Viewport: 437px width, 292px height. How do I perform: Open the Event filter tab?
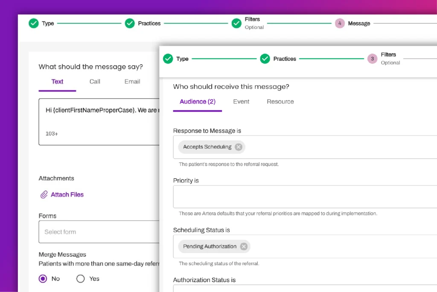[x=241, y=102]
